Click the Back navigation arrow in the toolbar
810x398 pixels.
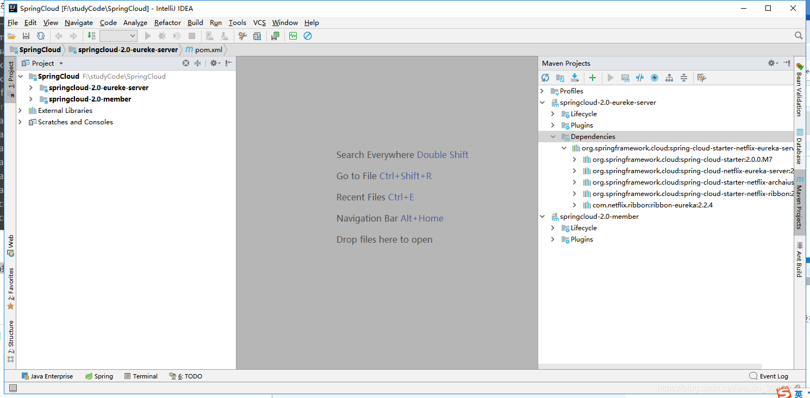[x=59, y=36]
